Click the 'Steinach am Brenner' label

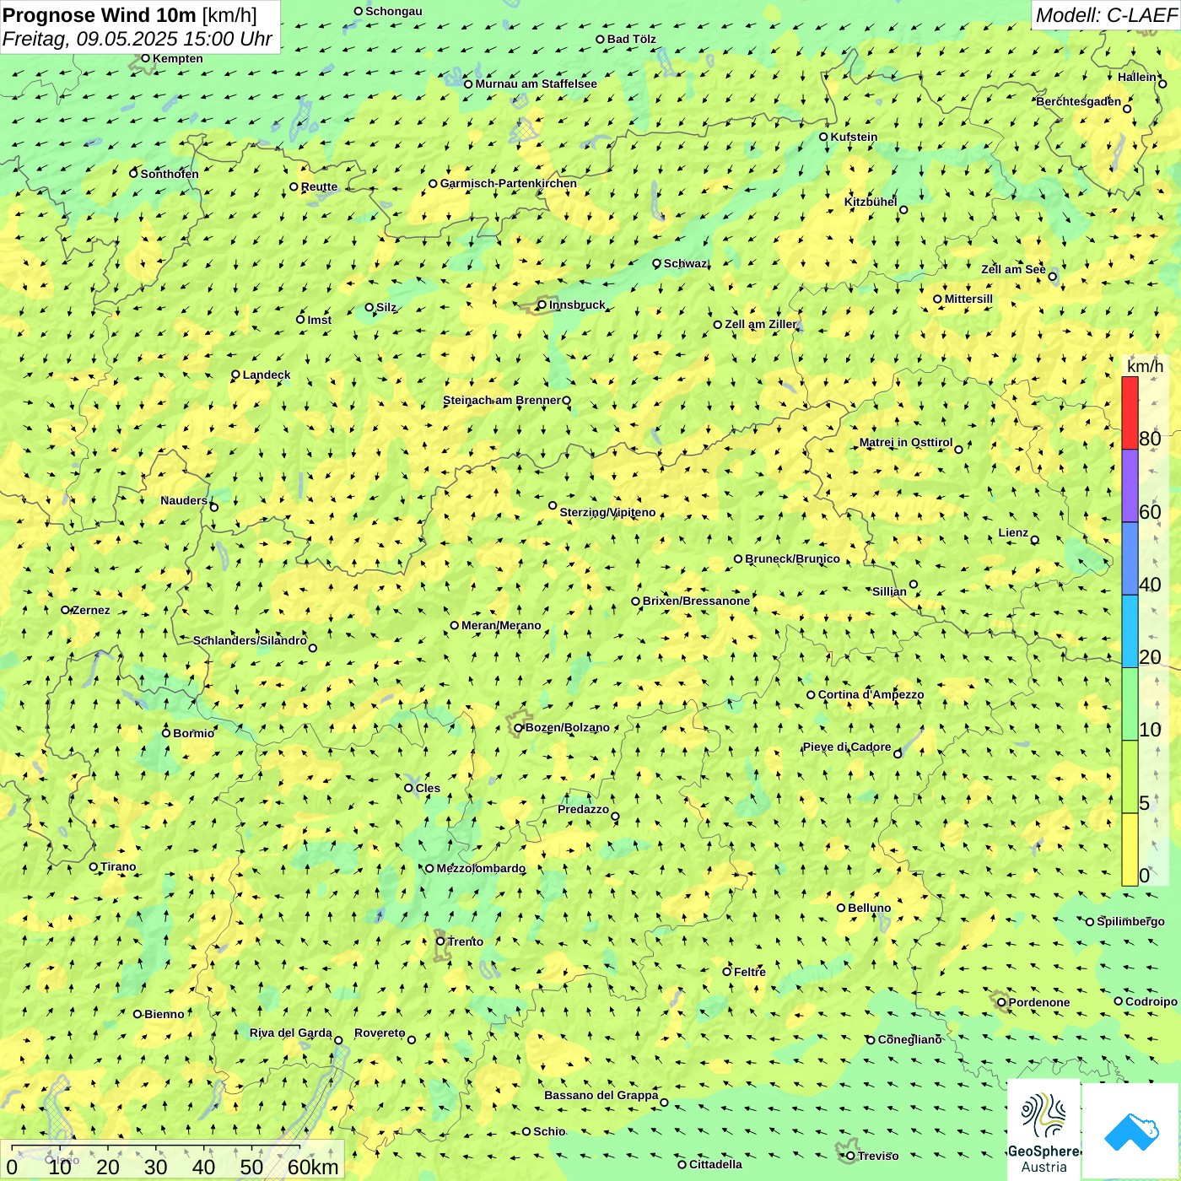click(x=502, y=400)
